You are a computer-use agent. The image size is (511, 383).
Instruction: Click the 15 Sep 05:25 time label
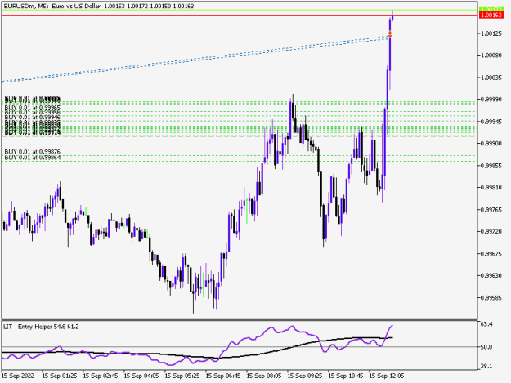coord(182,376)
